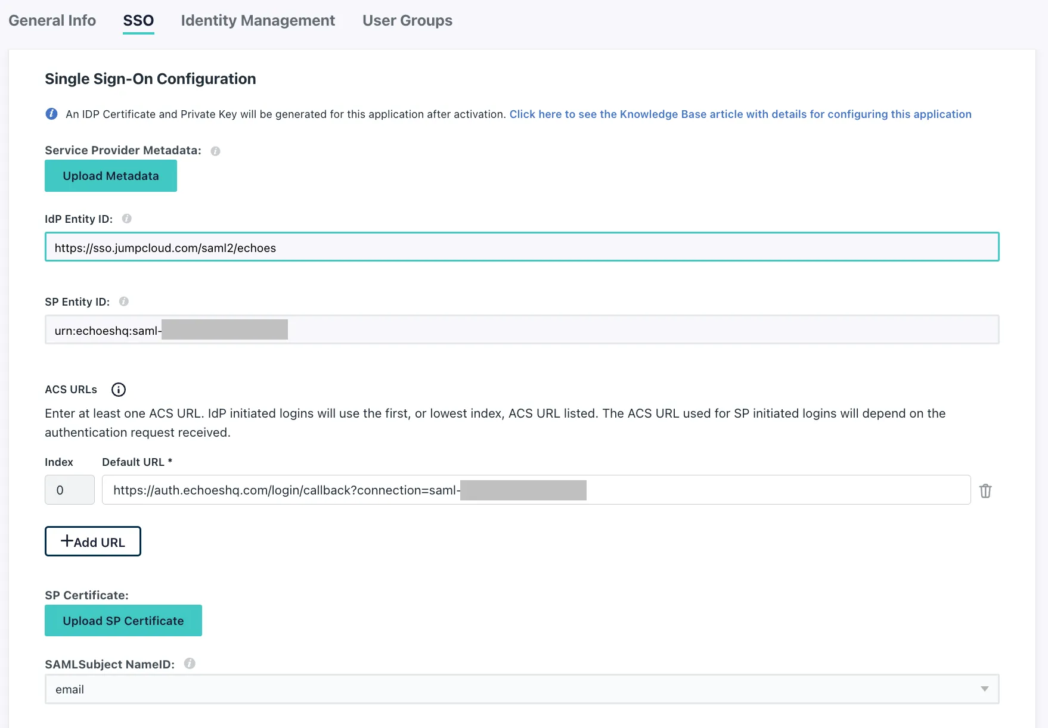Click the SP Certificate: label
1048x728 pixels.
coord(86,595)
